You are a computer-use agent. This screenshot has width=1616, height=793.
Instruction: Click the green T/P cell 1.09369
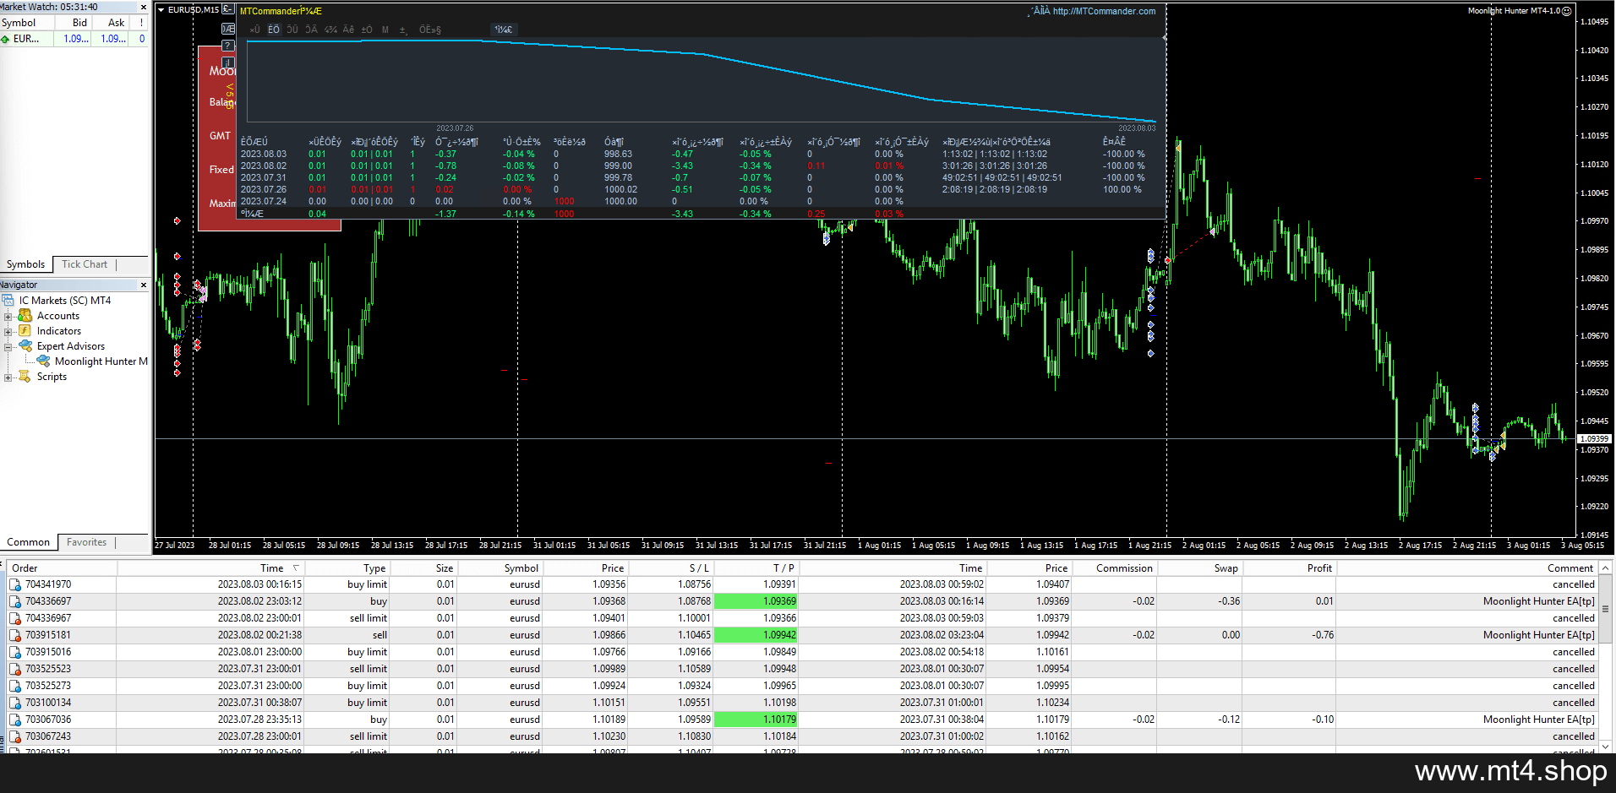[x=756, y=601]
